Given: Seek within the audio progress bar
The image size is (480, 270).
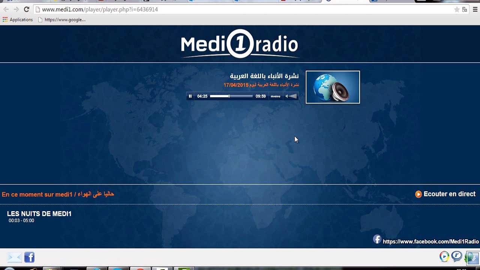Looking at the screenshot, I should (231, 96).
